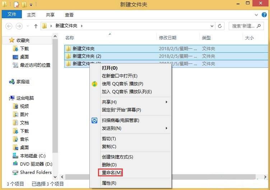Click the Help question mark icon

[x=265, y=15]
